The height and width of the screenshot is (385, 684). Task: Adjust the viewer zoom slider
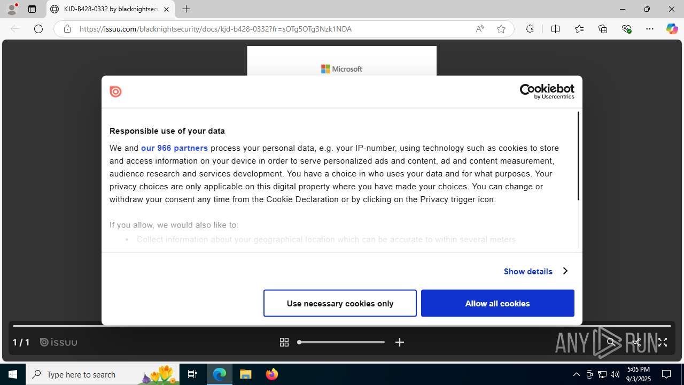[341, 342]
